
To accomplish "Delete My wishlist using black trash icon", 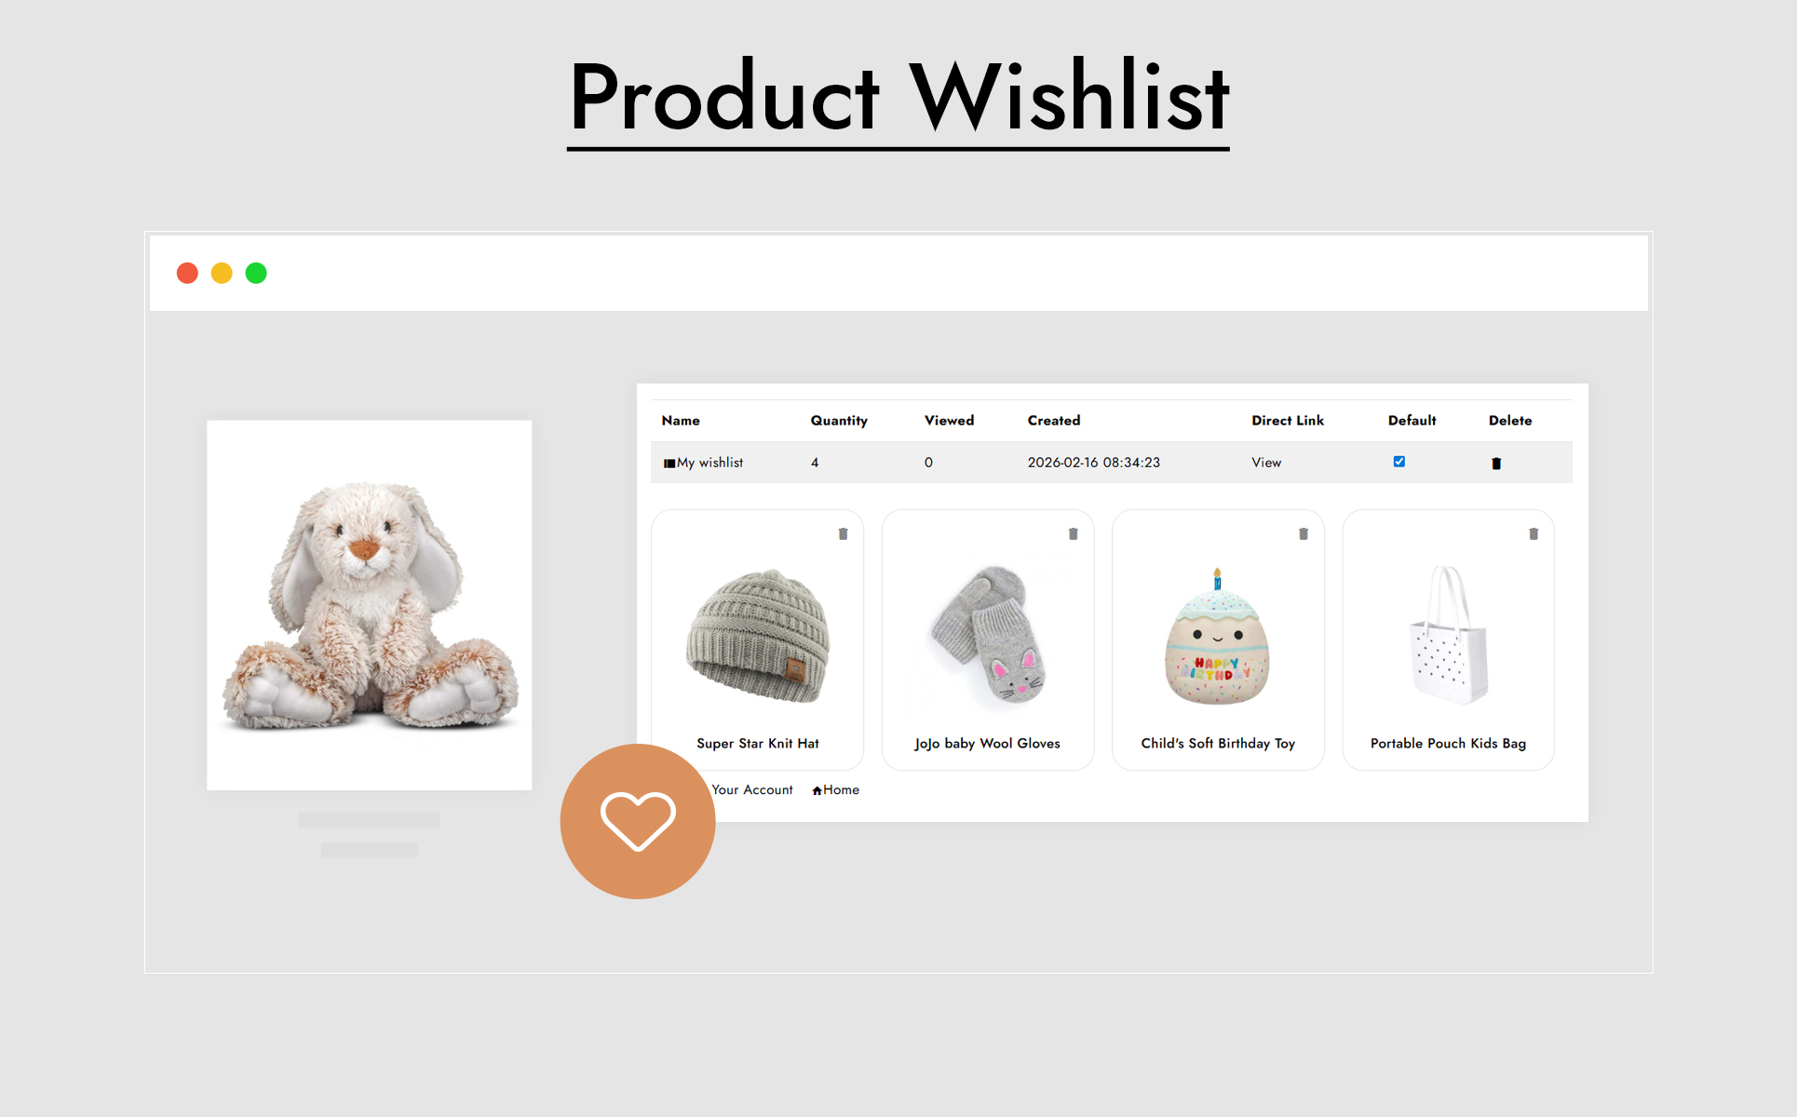I will (1496, 464).
